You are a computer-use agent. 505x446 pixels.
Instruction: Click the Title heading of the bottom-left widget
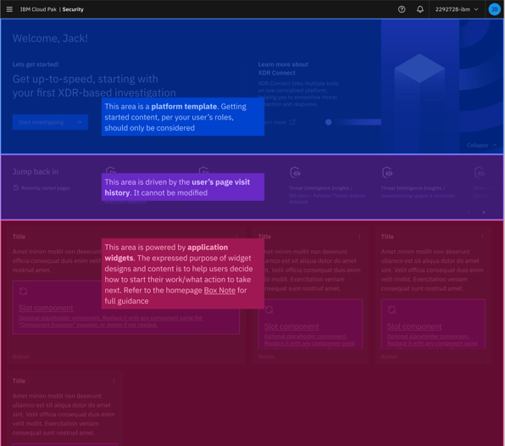19,381
